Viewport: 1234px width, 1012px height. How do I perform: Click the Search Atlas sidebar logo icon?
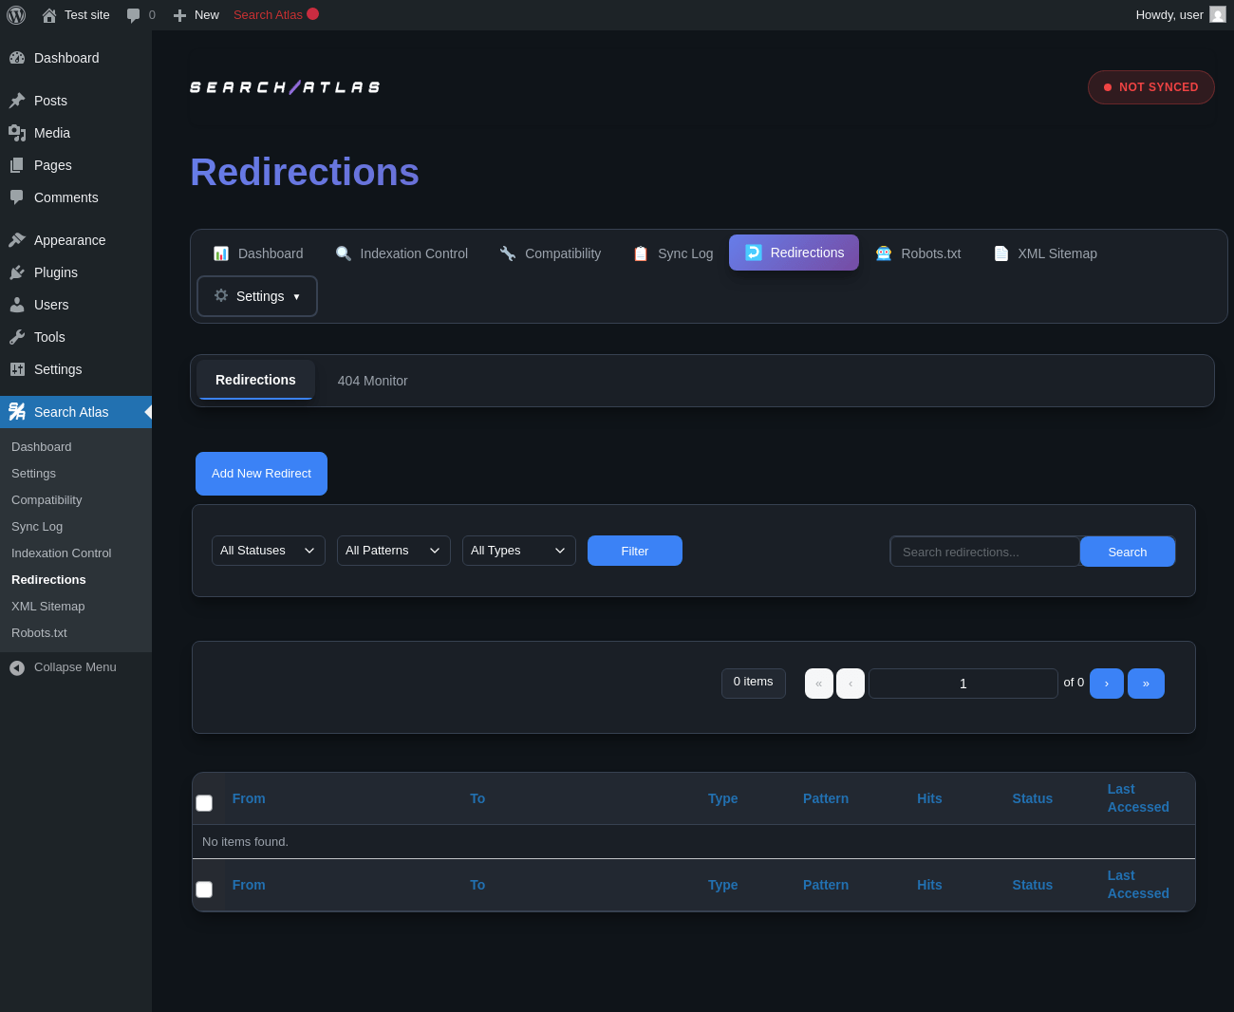click(x=17, y=412)
